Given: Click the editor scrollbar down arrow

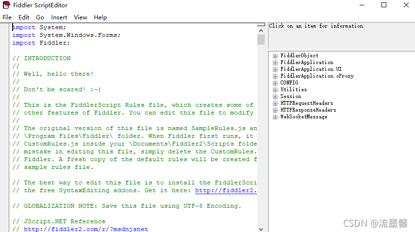Looking at the screenshot, I should (261, 229).
